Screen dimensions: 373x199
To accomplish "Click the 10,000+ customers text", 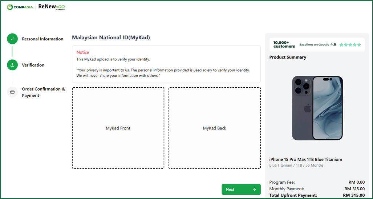I will pyautogui.click(x=284, y=44).
